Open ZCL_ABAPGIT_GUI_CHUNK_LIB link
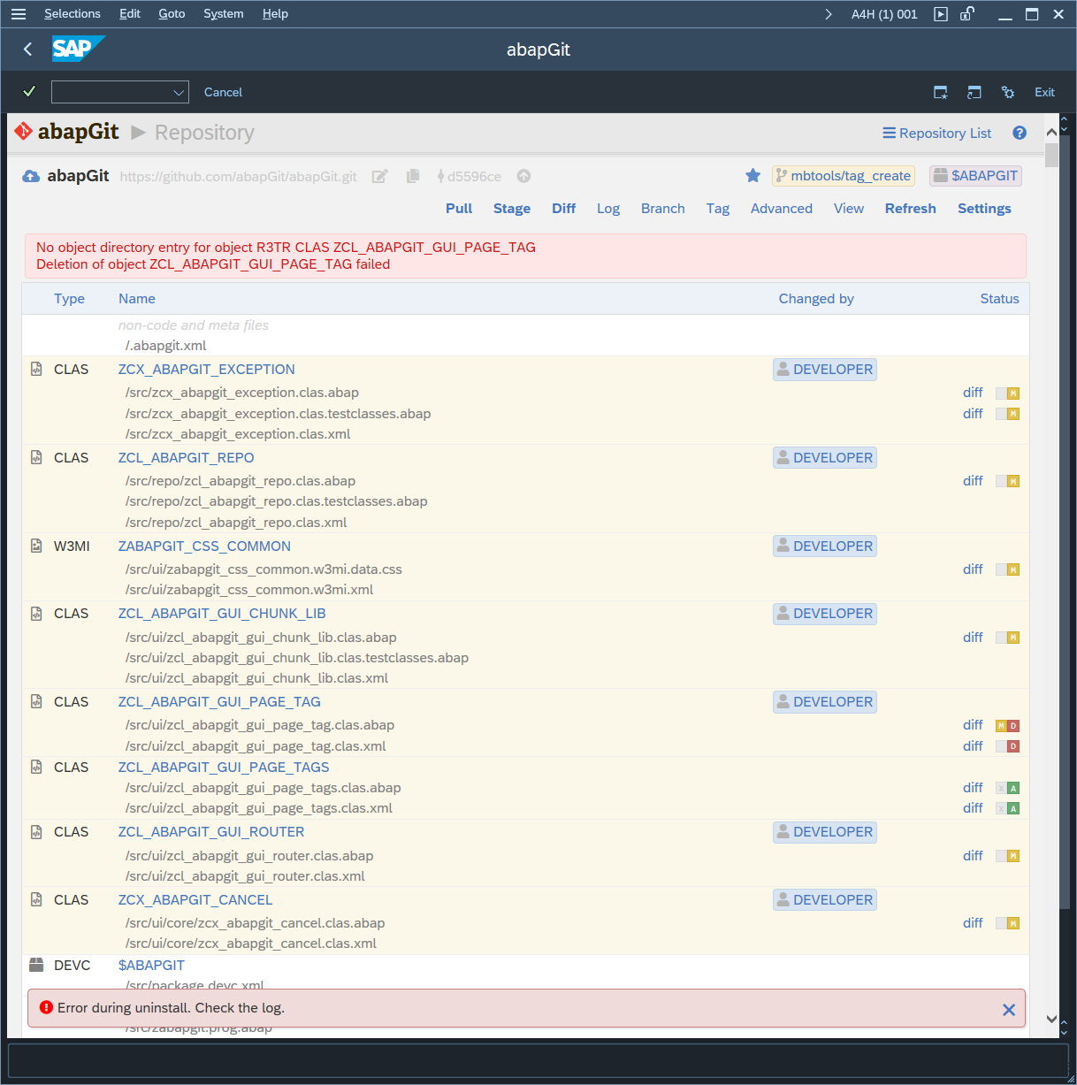Image resolution: width=1077 pixels, height=1085 pixels. point(222,614)
